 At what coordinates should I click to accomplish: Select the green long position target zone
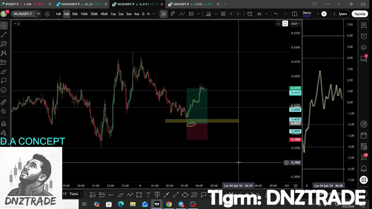tap(197, 106)
